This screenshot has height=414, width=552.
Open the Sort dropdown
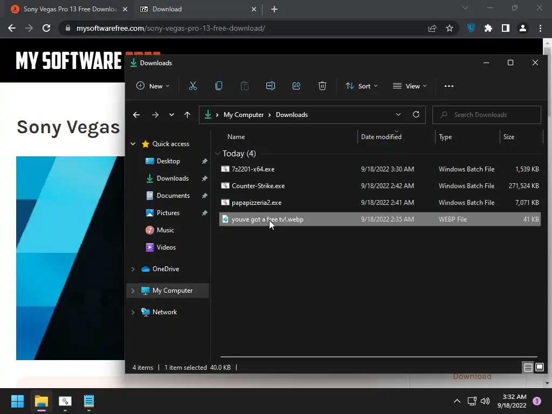(x=362, y=86)
